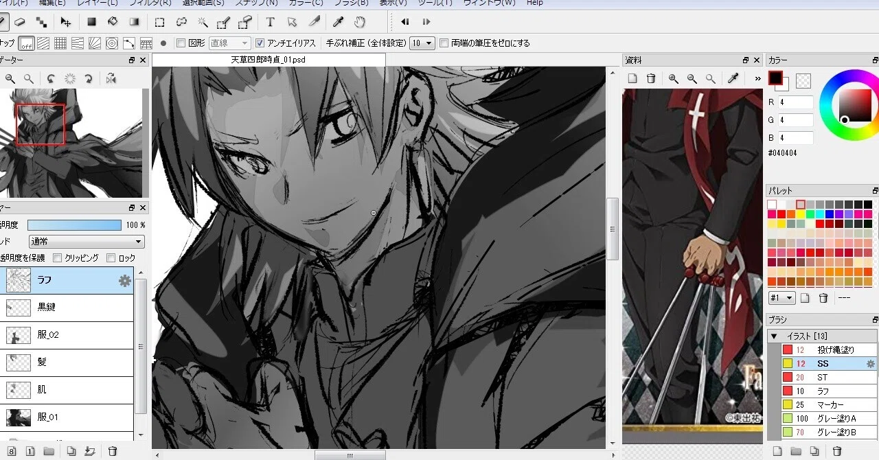Zoom in the reference panel image
Image resolution: width=879 pixels, height=460 pixels.
[674, 79]
